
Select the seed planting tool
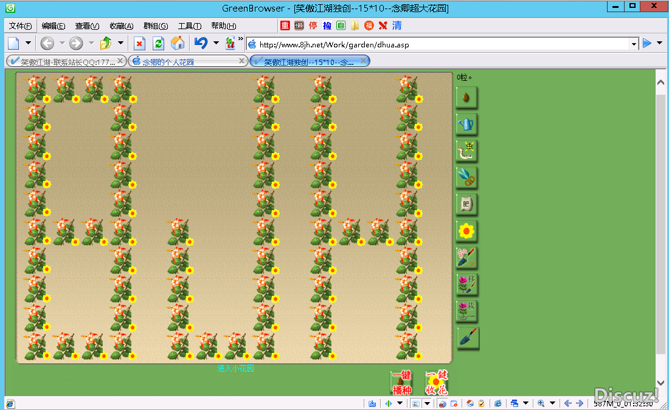pyautogui.click(x=466, y=97)
